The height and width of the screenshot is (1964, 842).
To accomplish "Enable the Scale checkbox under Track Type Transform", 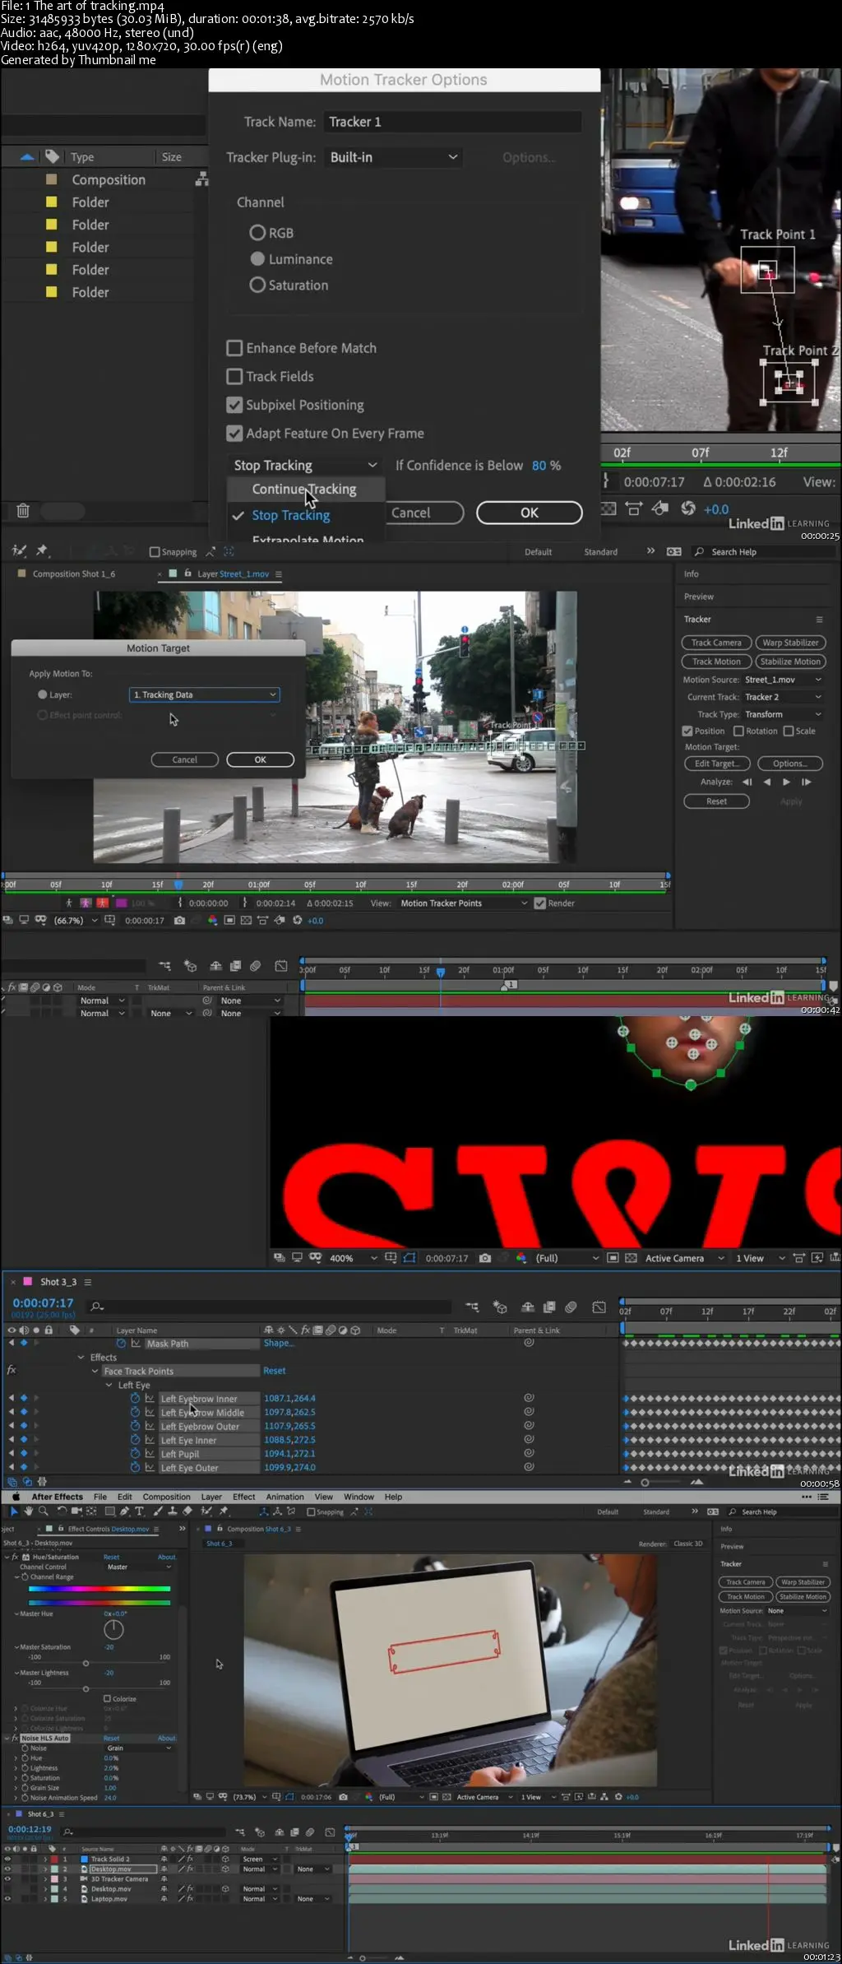I will coord(789,731).
